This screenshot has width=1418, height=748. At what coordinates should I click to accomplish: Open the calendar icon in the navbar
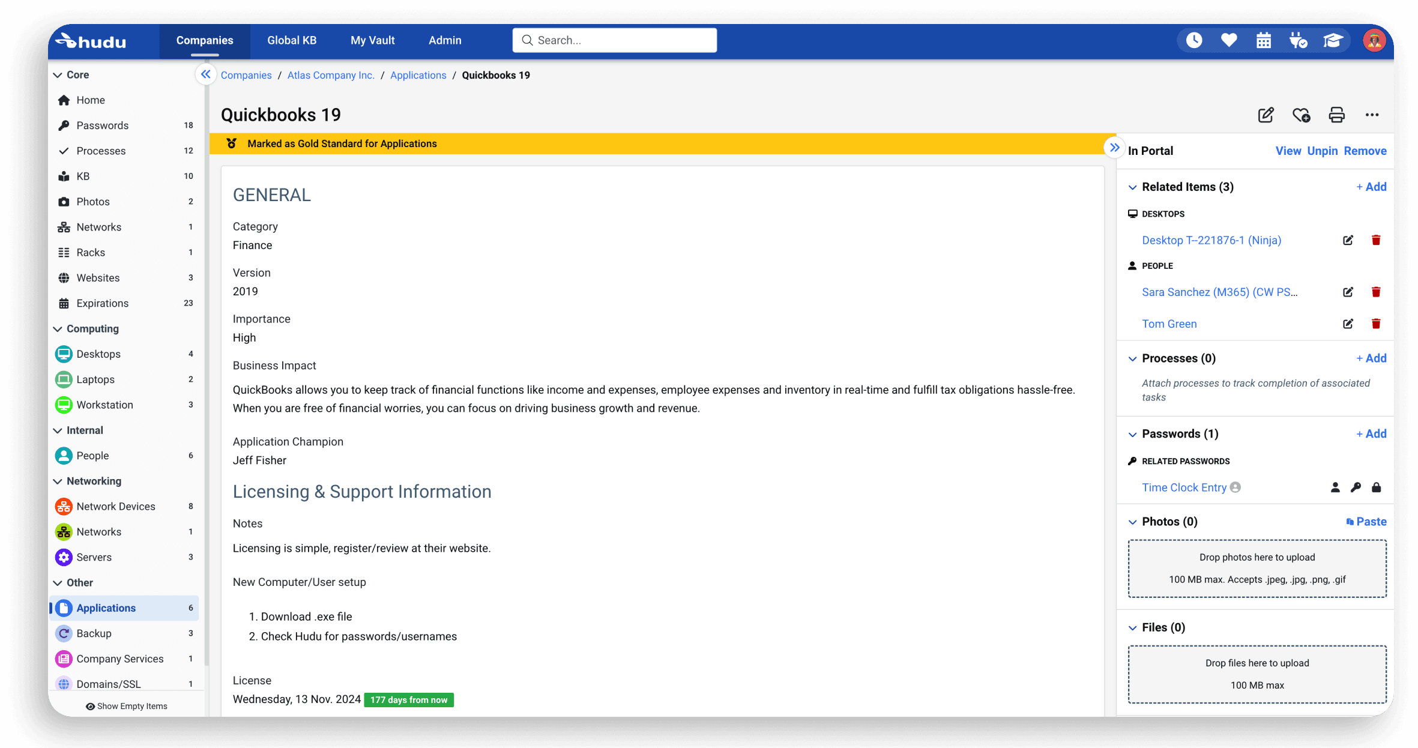tap(1264, 40)
